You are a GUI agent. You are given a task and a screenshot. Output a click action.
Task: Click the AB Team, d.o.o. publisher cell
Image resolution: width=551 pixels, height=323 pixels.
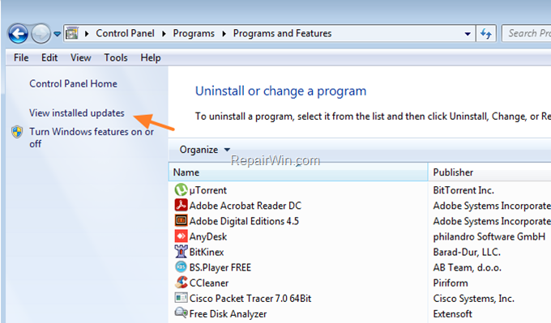pyautogui.click(x=467, y=267)
